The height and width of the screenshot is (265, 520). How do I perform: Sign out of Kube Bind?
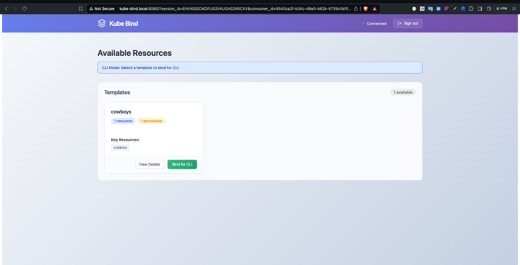pyautogui.click(x=408, y=23)
